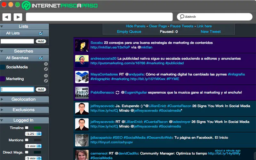This screenshot has height=160, width=256.
Task: Open Socabu's profile picture
Action: [x=82, y=45]
